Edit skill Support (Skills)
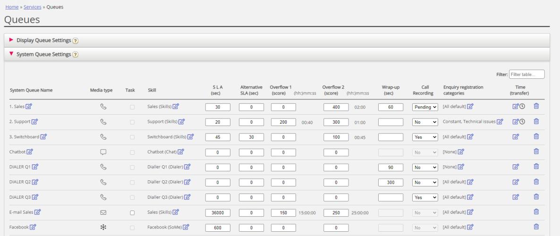This screenshot has height=236, width=560. [181, 122]
